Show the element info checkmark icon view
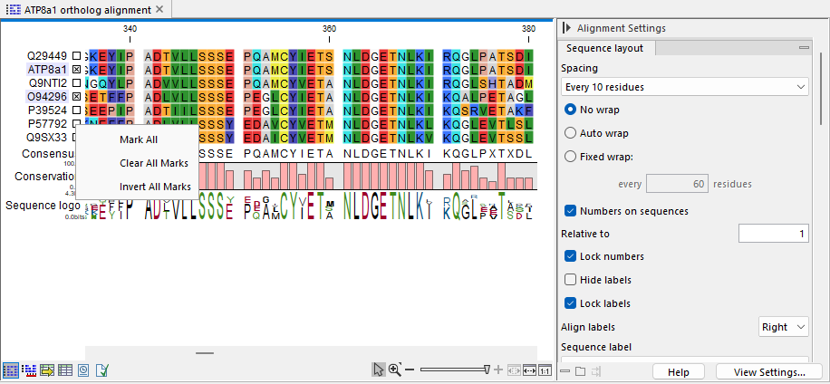This screenshot has width=830, height=384. (x=102, y=370)
